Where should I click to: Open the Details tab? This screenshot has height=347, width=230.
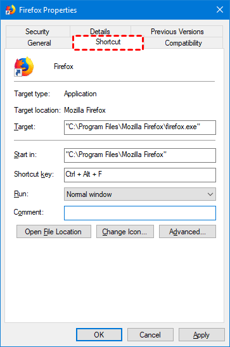point(100,31)
